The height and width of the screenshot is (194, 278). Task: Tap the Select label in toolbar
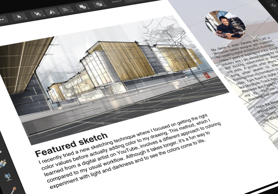click(116, 1)
